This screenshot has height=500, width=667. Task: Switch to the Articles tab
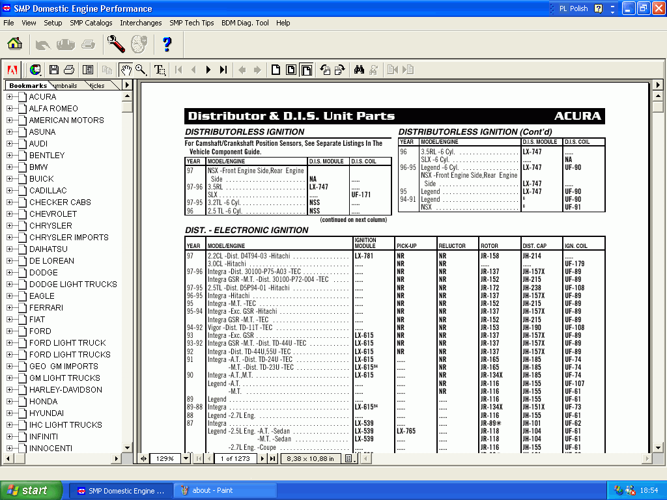tap(98, 85)
